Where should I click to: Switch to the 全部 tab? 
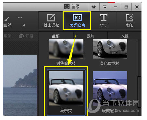(x=56, y=36)
